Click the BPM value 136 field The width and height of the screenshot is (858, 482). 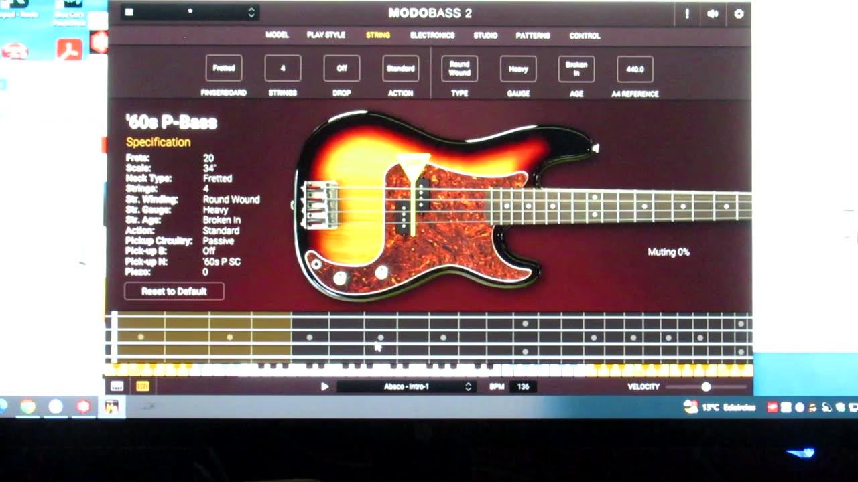pyautogui.click(x=523, y=386)
